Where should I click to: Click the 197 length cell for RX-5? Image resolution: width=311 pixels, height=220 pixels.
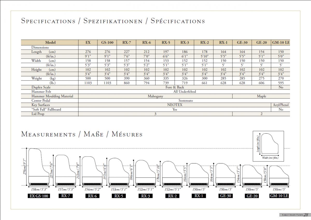[165, 52]
